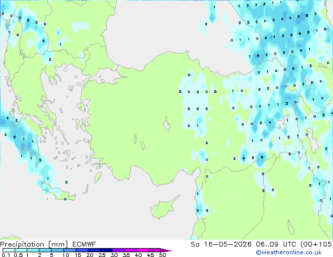
Task: Click the '35' legend scale value
Action: tap(126, 255)
